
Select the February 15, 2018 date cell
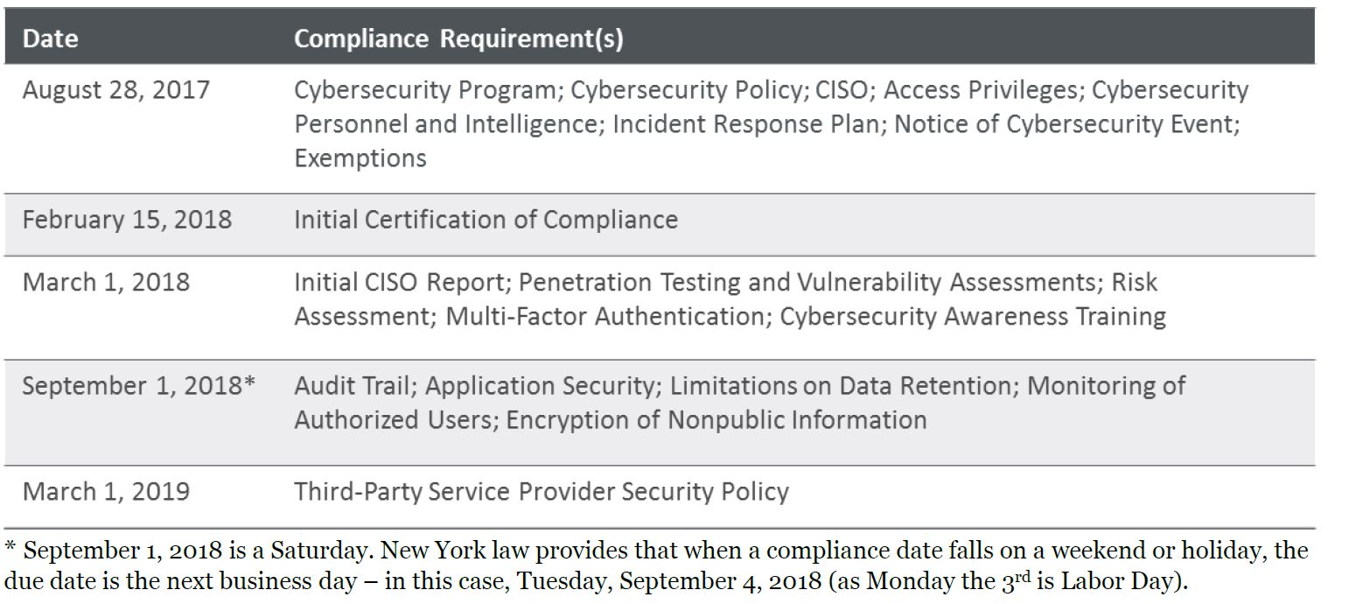[x=127, y=219]
